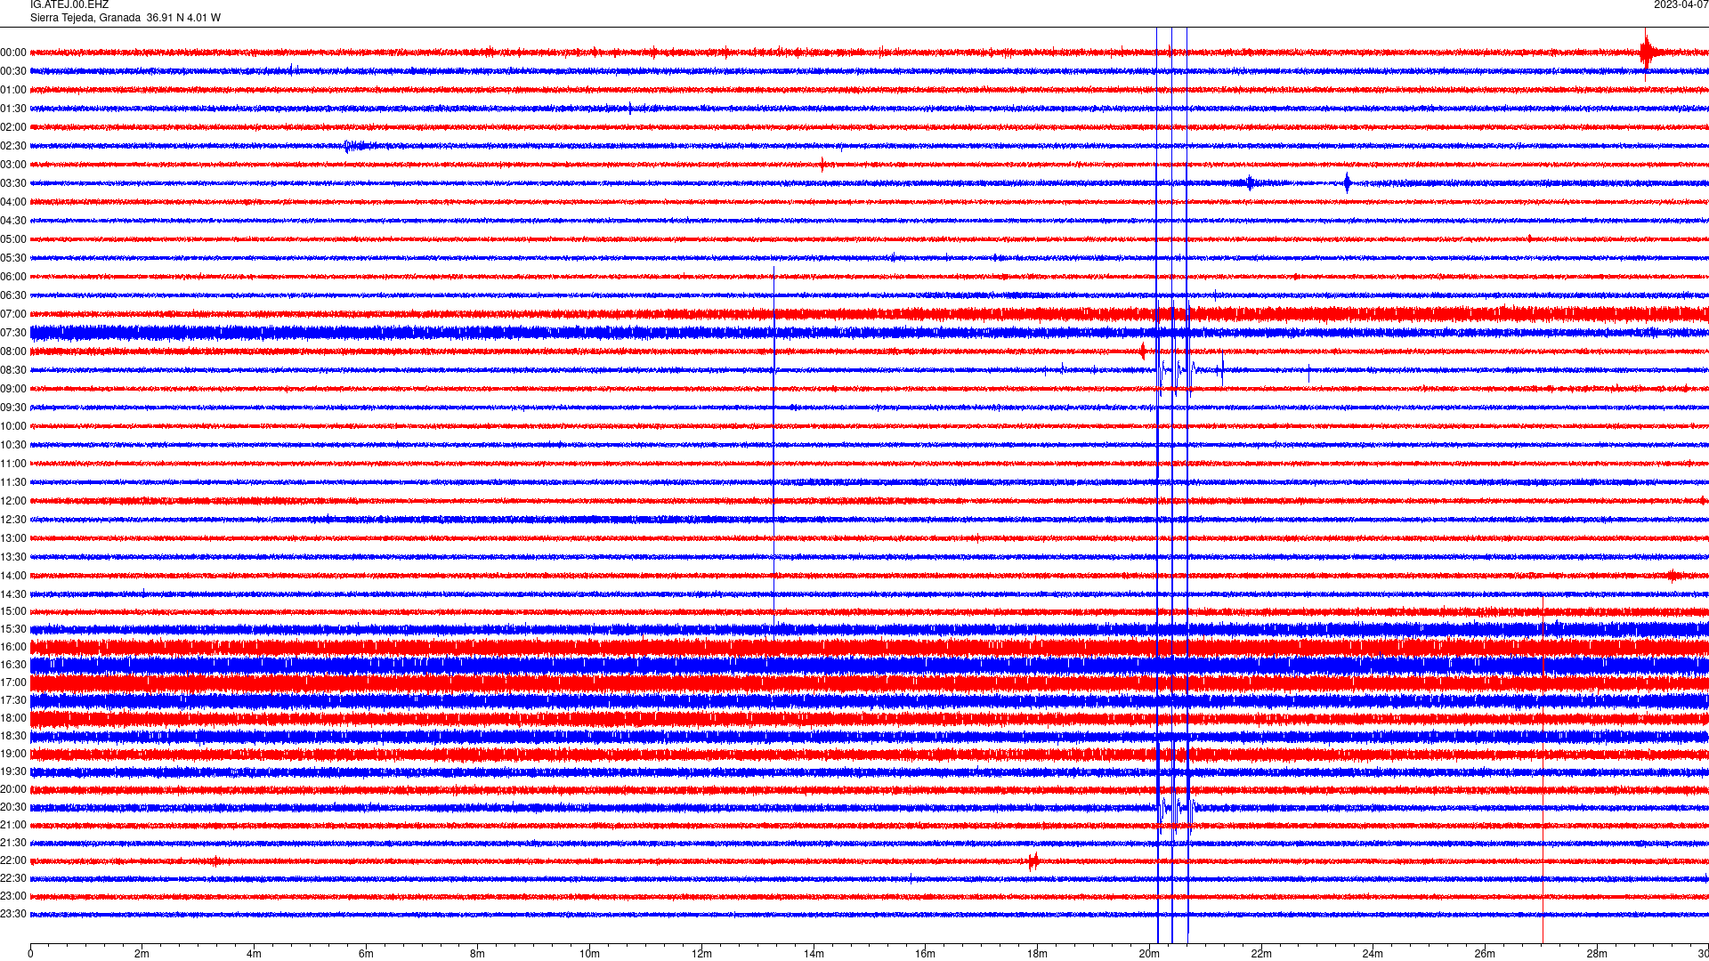1709x961 pixels.
Task: Select the 23:30 time row label
Action: click(x=13, y=914)
